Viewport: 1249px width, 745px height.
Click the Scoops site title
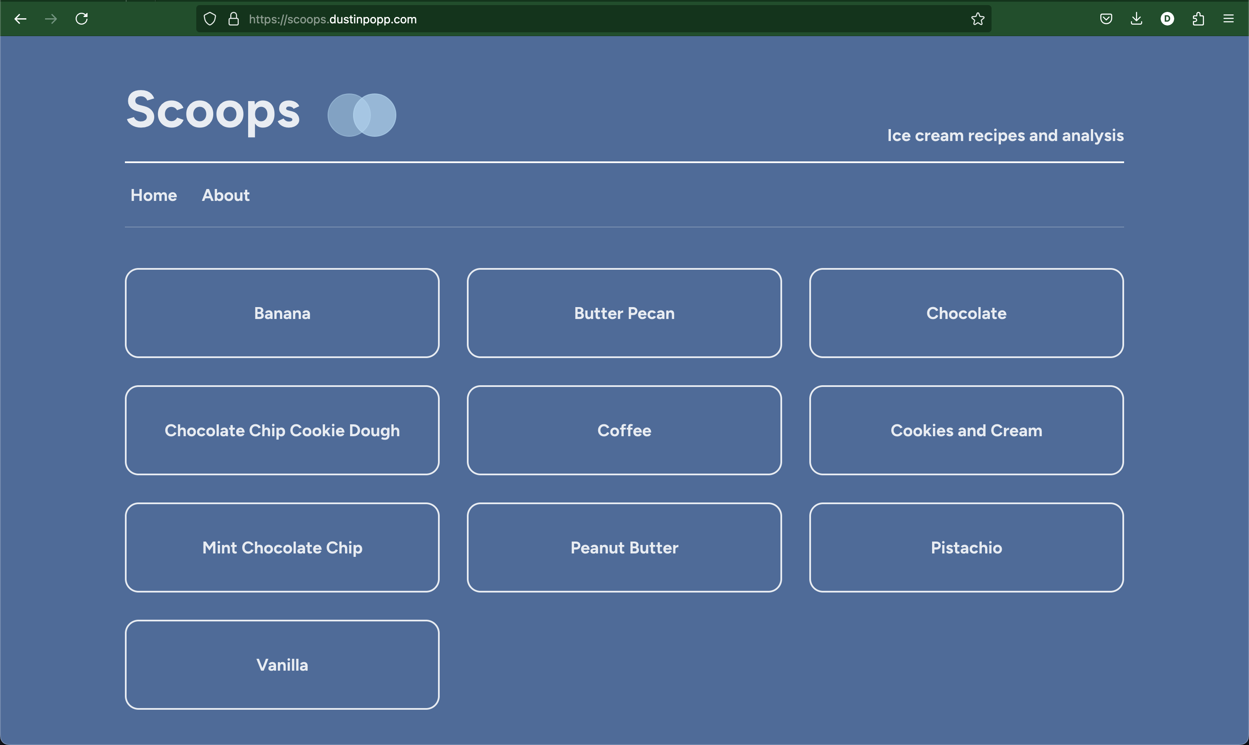(213, 110)
